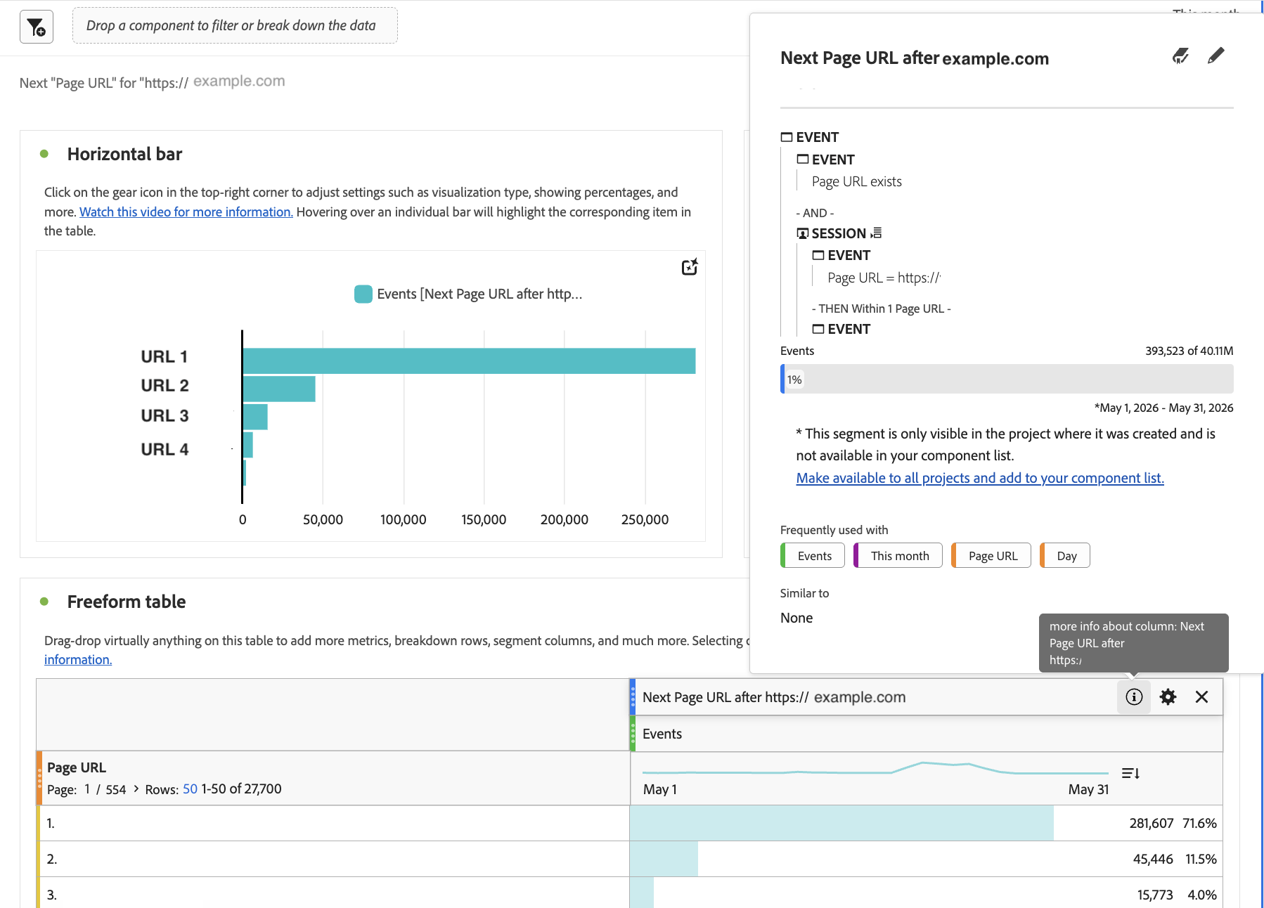This screenshot has height=908, width=1264.
Task: Open column info icon for Next Page URL
Action: [x=1134, y=696]
